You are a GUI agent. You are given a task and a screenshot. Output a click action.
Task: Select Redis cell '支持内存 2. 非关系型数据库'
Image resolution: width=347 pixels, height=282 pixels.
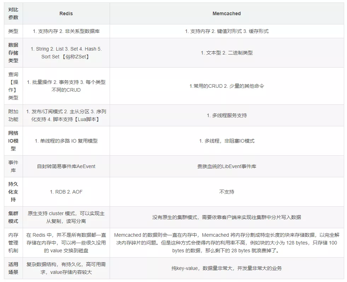click(x=66, y=31)
